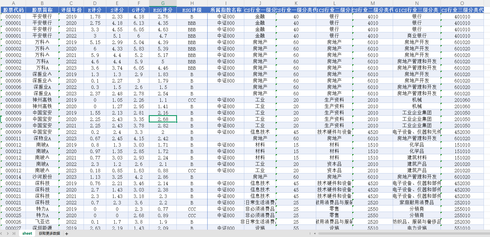490x237 pixels.
Task: Click the S评分 header cell
Action: (x=117, y=10)
